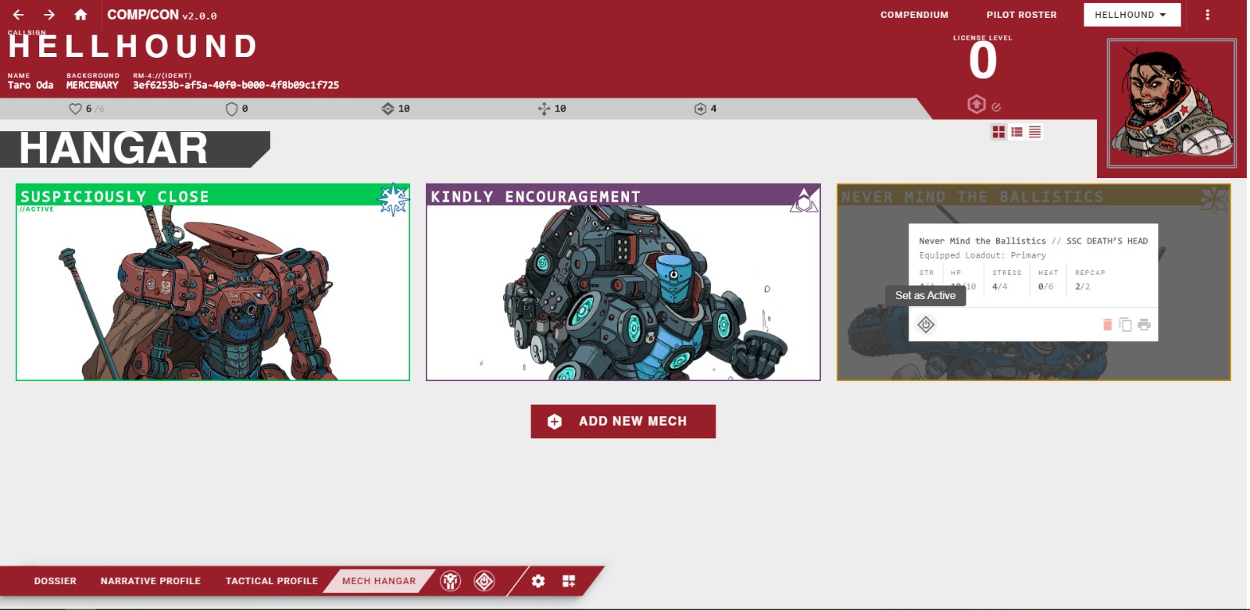1250x610 pixels.
Task: Switch hangar to compact table view
Action: click(x=1034, y=132)
